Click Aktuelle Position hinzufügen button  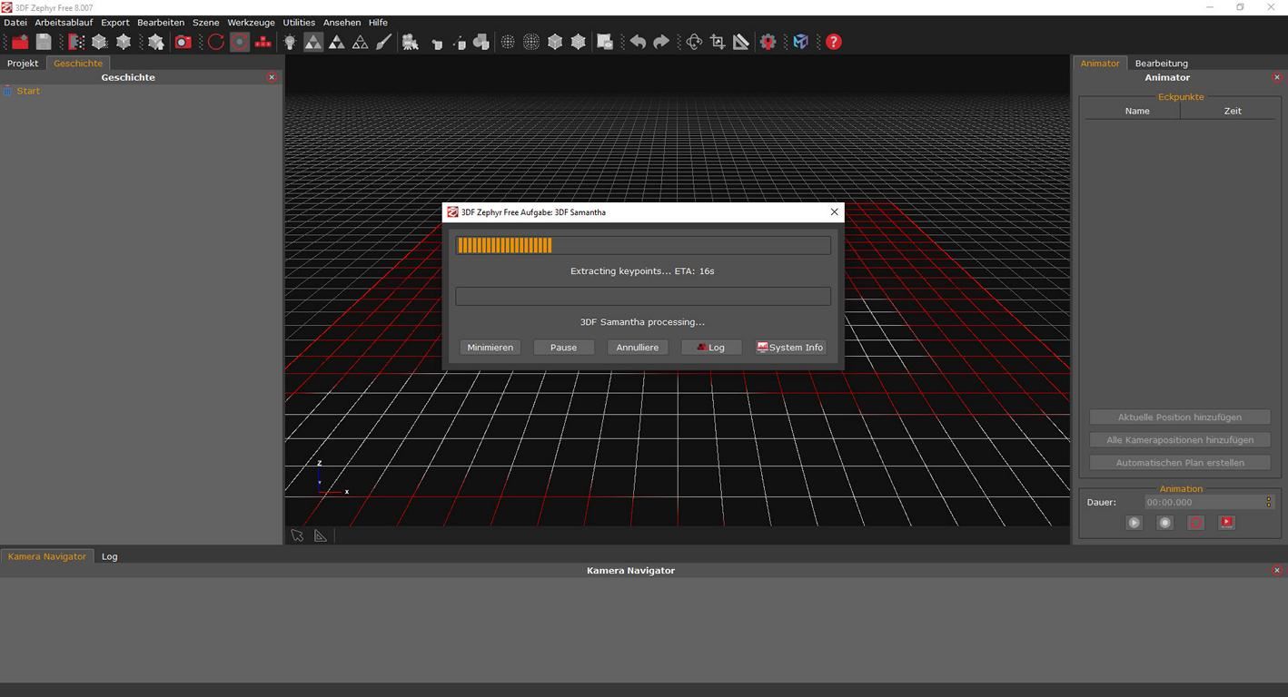[1180, 417]
